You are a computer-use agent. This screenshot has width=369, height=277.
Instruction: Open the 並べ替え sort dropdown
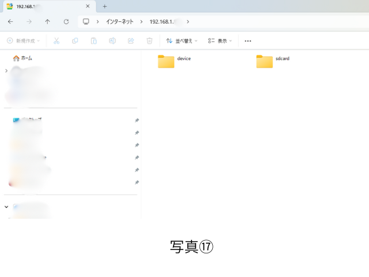tap(182, 41)
